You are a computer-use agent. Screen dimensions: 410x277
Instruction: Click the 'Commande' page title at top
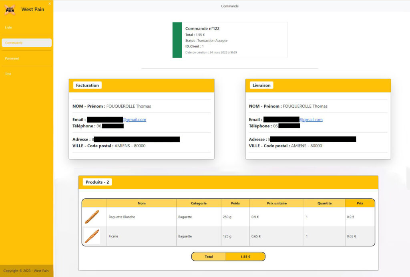[x=230, y=6]
